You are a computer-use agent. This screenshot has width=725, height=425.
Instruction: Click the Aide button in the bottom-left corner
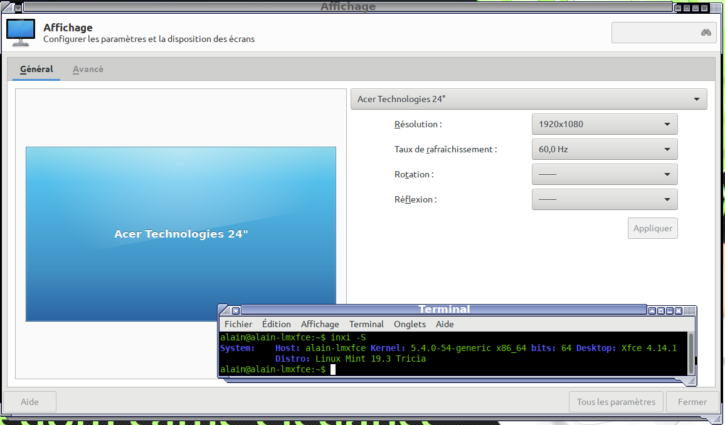29,402
